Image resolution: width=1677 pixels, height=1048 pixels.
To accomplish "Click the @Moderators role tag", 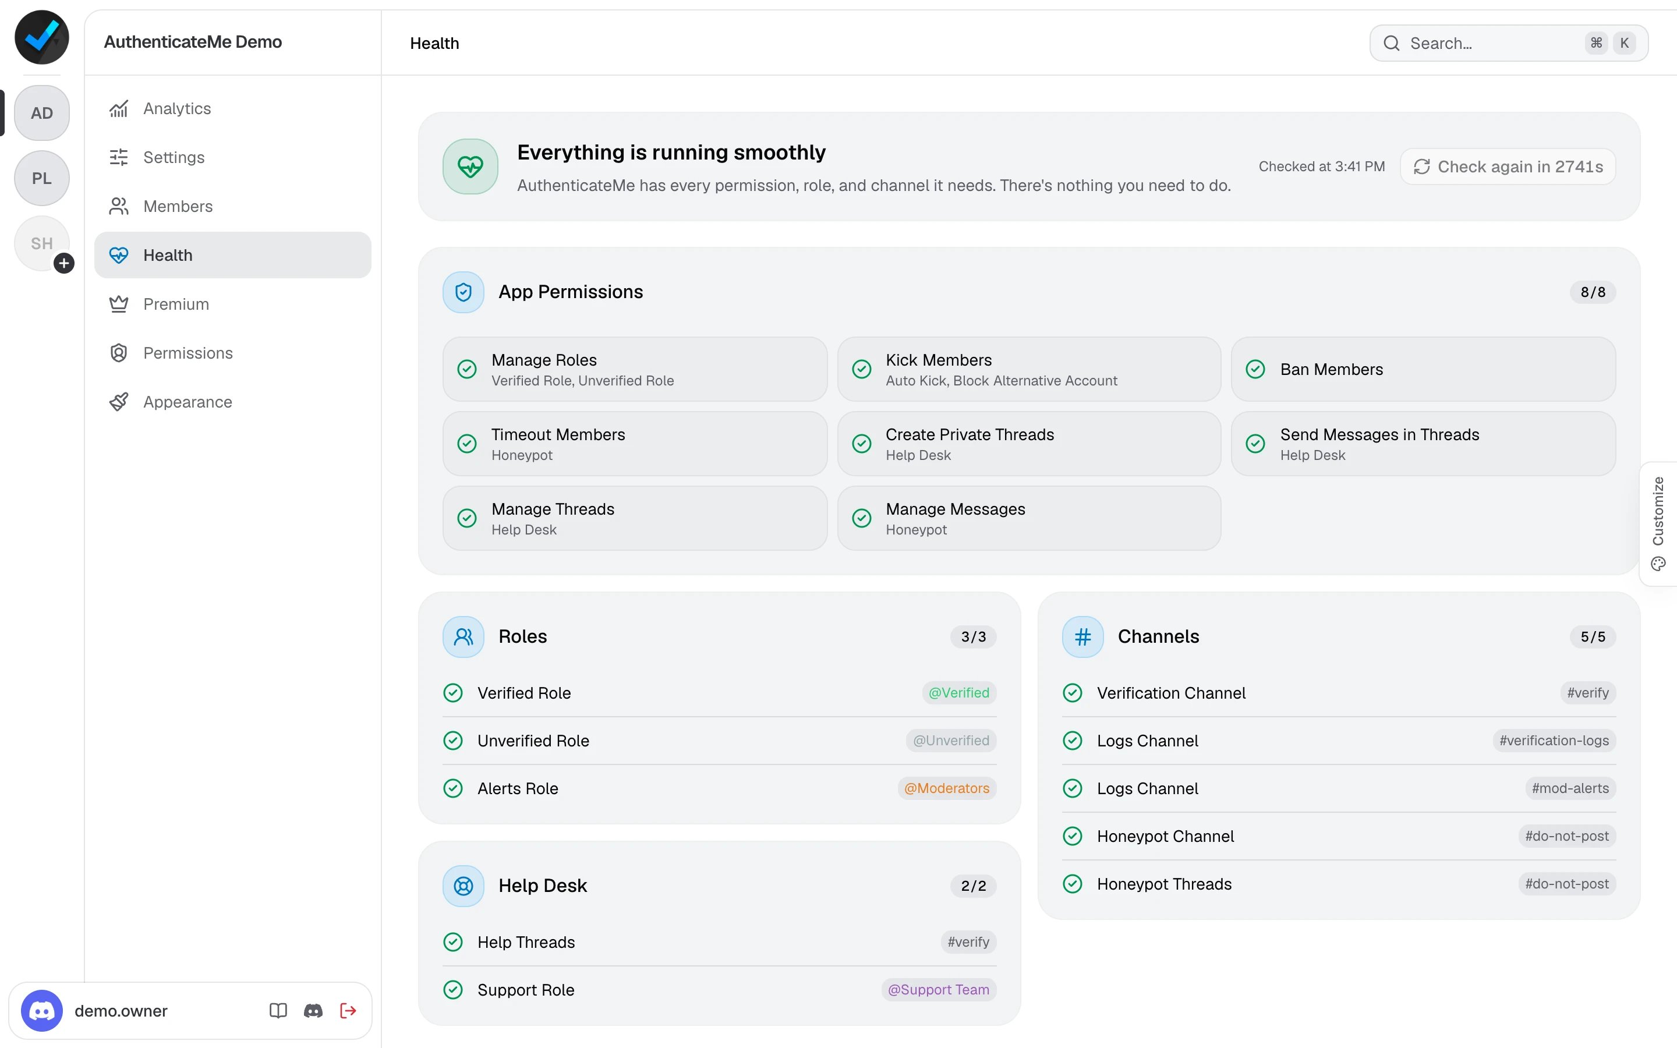I will coord(947,788).
